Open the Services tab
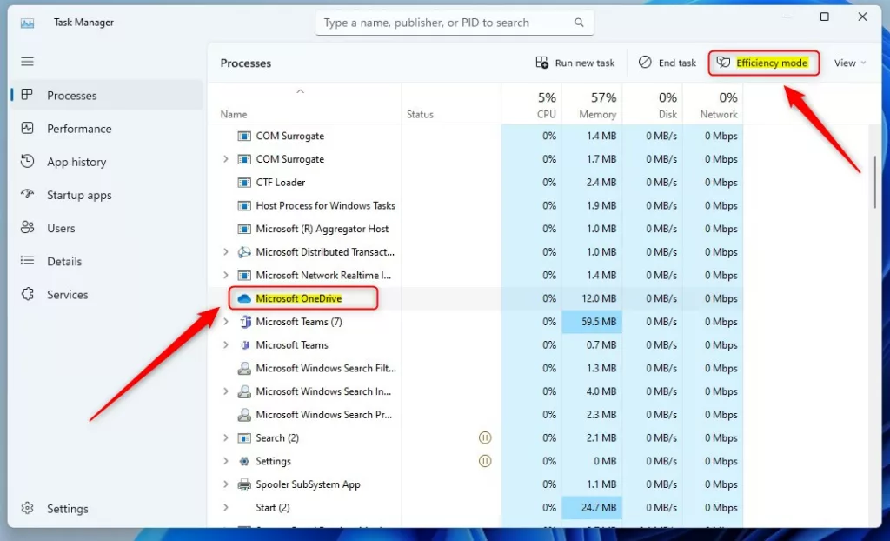Screen dimensions: 890x541 coord(107,294)
